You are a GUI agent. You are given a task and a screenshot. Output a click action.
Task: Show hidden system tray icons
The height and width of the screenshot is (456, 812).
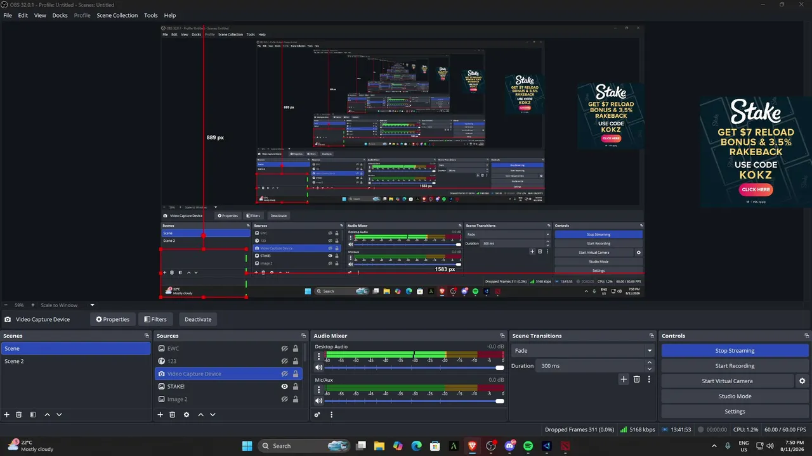click(714, 446)
